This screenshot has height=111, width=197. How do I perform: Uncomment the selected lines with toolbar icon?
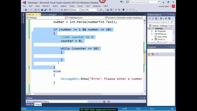[x=119, y=10]
